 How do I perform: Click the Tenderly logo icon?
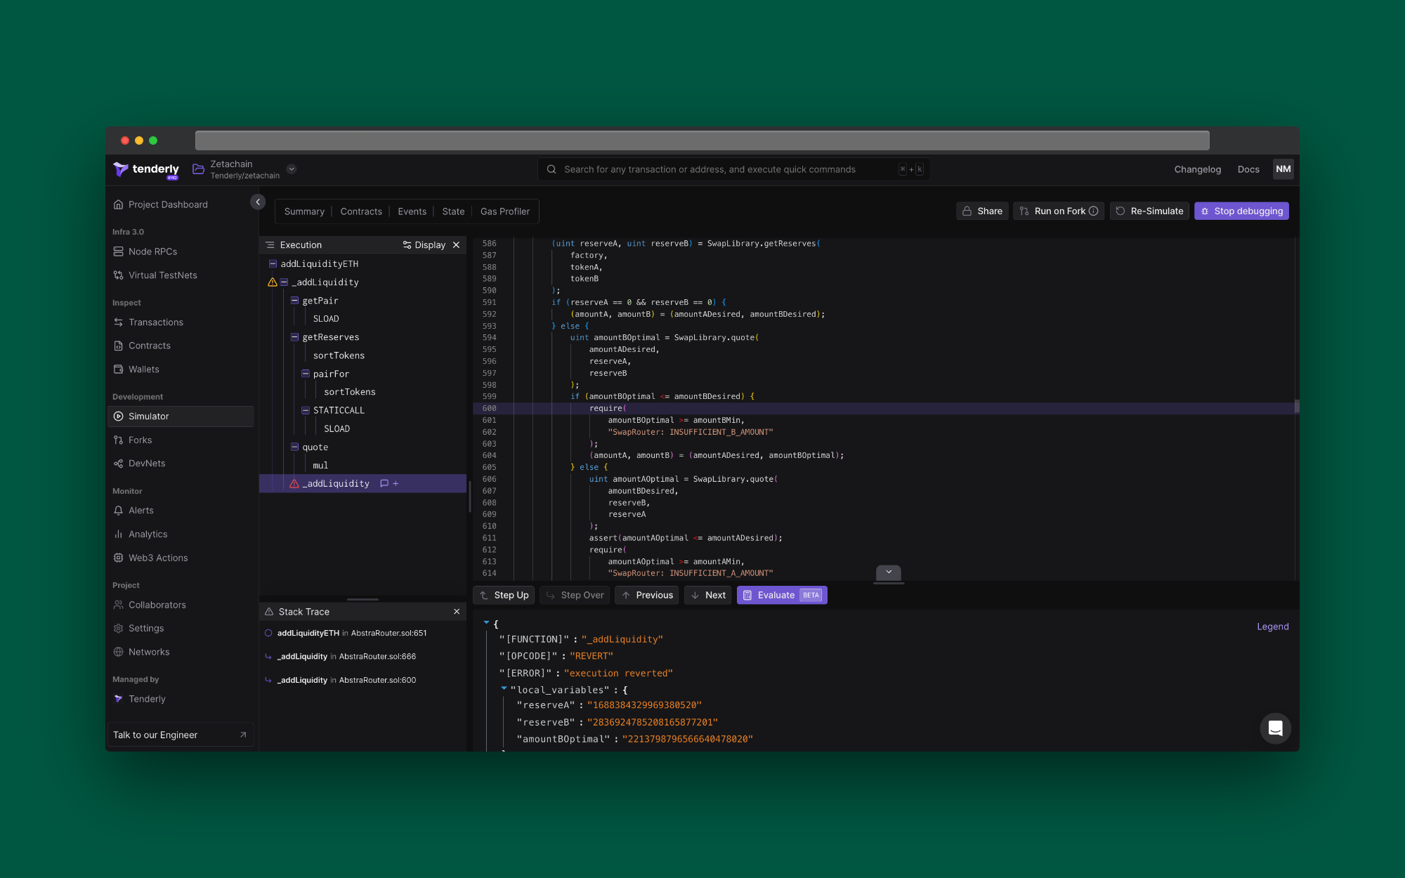[x=121, y=169]
